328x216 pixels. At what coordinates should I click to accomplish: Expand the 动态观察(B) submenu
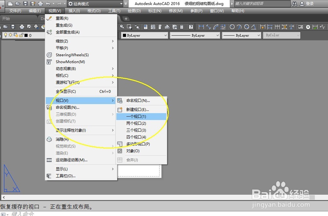coord(81,69)
